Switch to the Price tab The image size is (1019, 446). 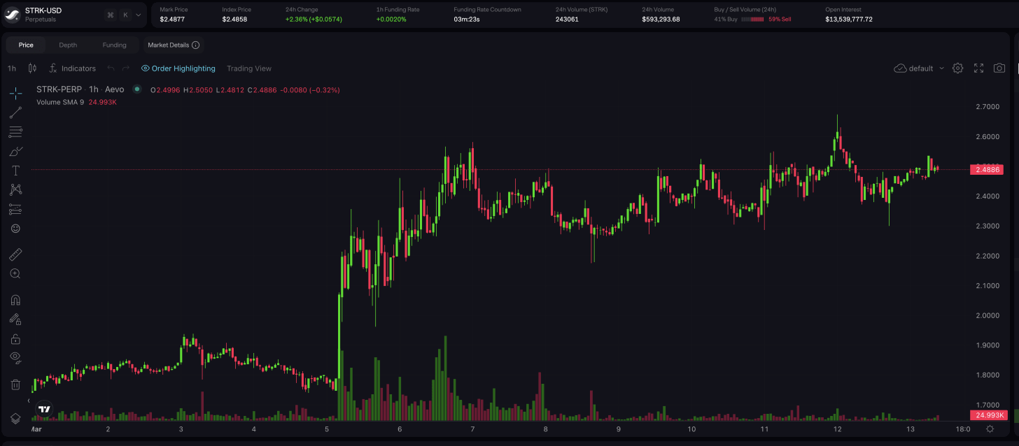(26, 45)
